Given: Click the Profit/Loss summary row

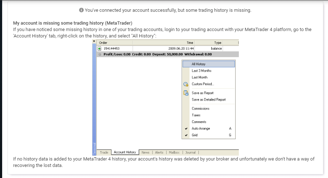Looking at the screenshot, I should [x=168, y=55].
